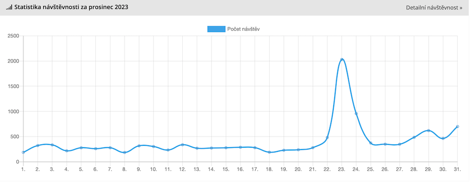This screenshot has height=182, width=470.
Task: Click the Statistika návštěvnosti za prosinec 2023 heading
Action: pos(71,7)
